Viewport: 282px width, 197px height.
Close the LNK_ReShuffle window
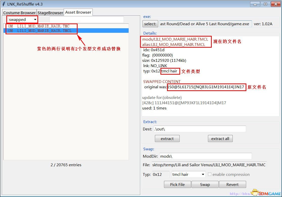275,4
